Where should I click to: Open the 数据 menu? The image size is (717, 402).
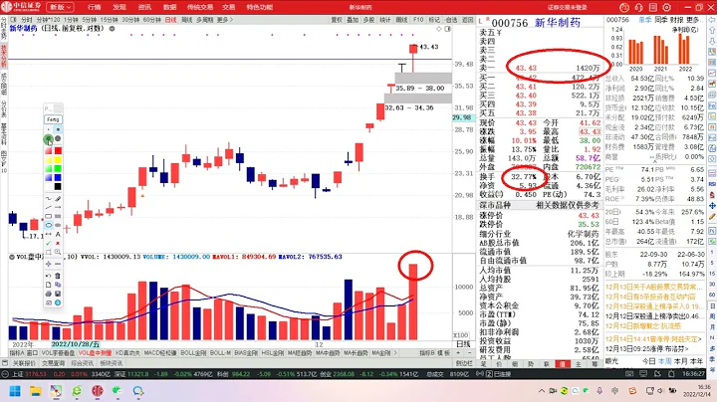click(x=169, y=7)
